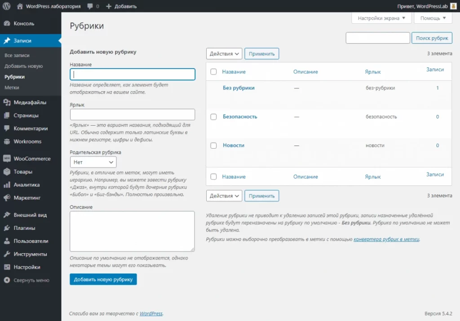Follow the конвертера рубрик в метки link
Image resolution: width=460 pixels, height=321 pixels.
[386, 239]
